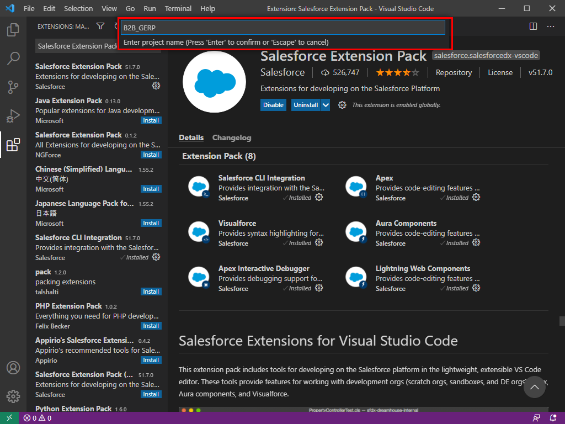Open the View menu
The height and width of the screenshot is (424, 565).
point(109,8)
